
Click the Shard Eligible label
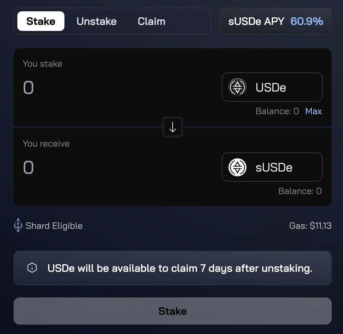[x=54, y=226]
